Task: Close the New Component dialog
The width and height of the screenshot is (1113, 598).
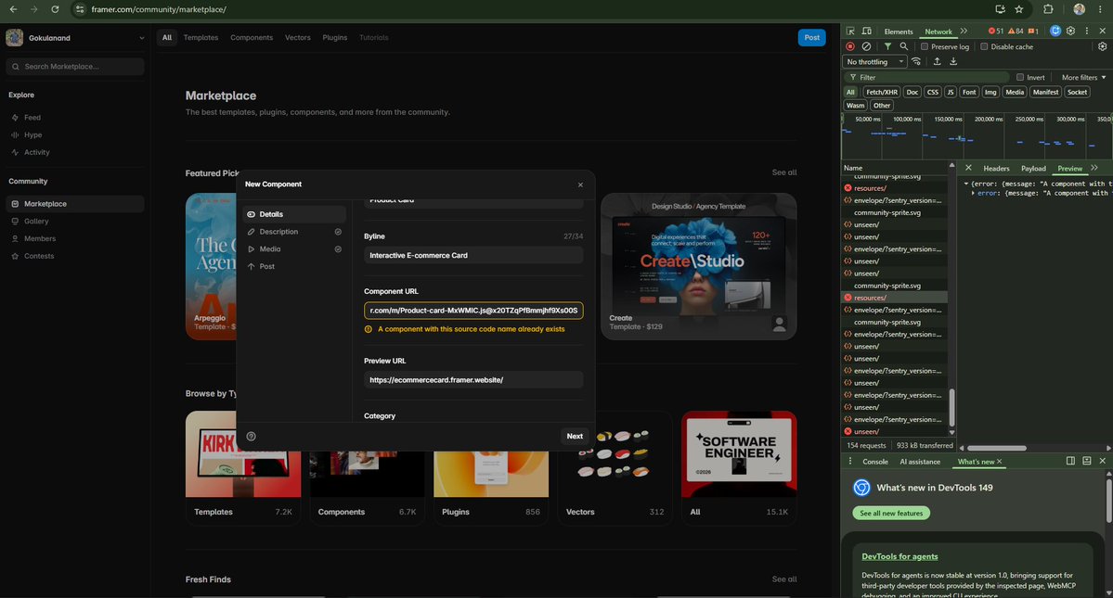Action: pyautogui.click(x=580, y=184)
